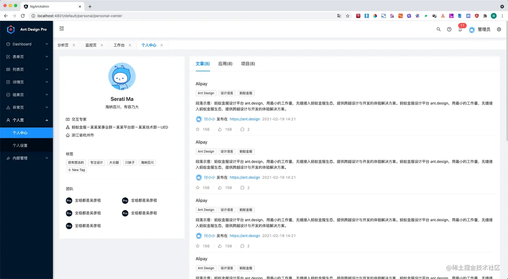Open https://ant.design link in first article
Viewport: 508px width, 279px height.
pyautogui.click(x=245, y=119)
